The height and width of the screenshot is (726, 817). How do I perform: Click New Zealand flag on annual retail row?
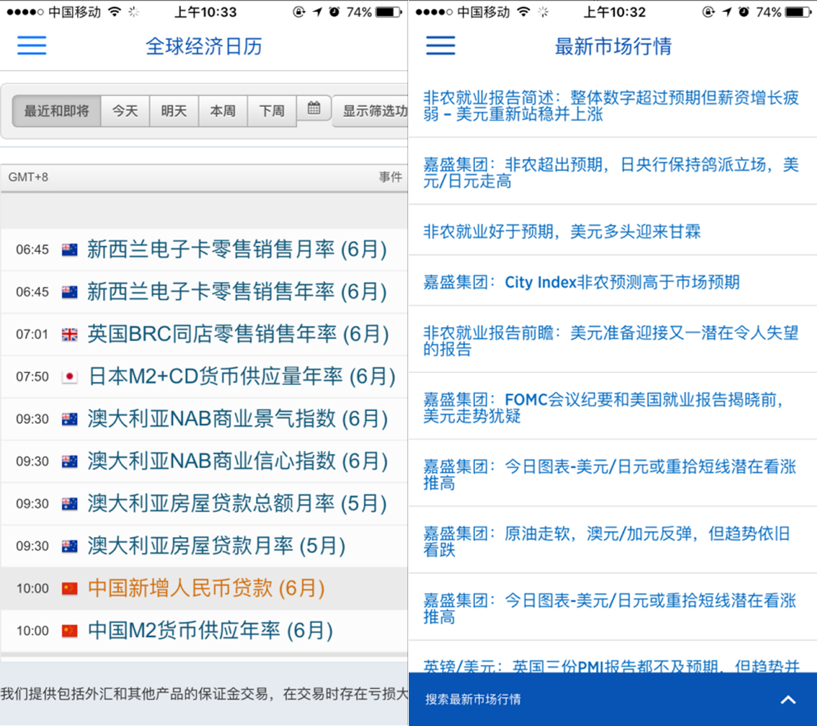pos(69,292)
